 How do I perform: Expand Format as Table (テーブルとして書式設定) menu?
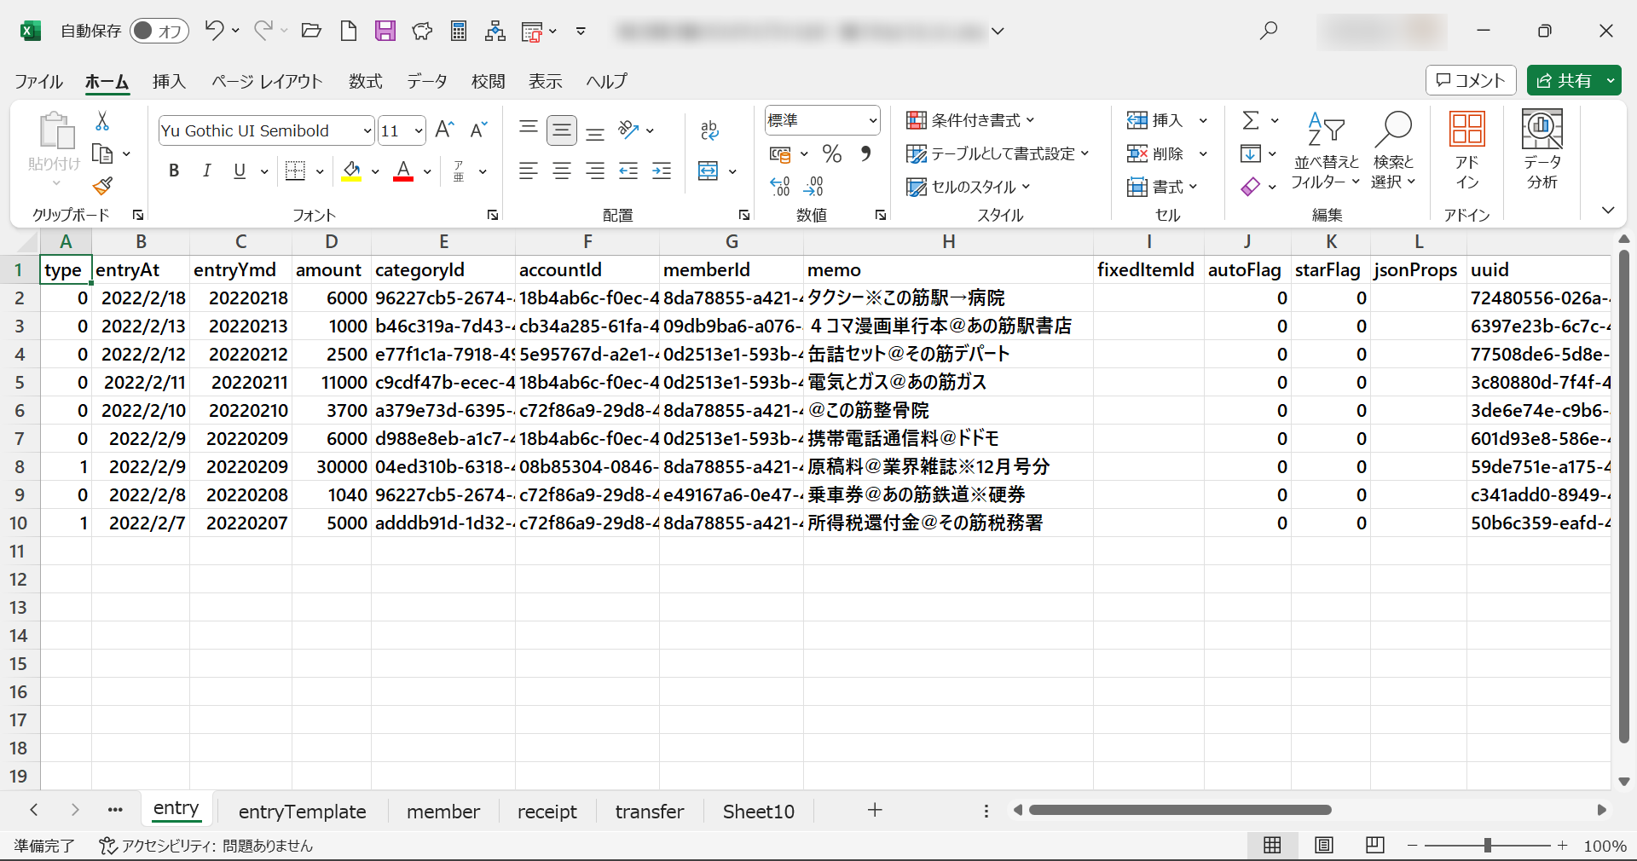998,153
